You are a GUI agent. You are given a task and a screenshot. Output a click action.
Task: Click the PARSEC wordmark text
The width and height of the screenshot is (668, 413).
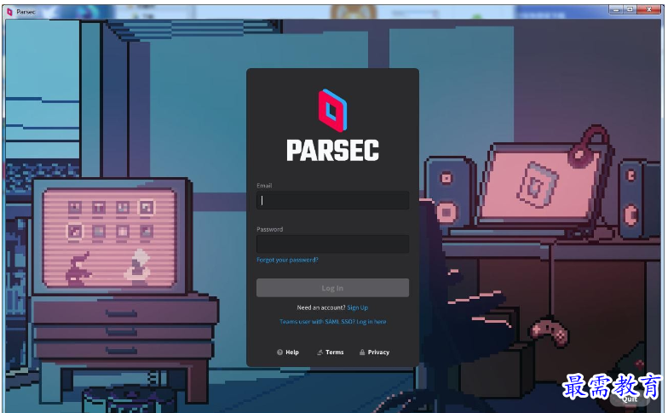332,150
